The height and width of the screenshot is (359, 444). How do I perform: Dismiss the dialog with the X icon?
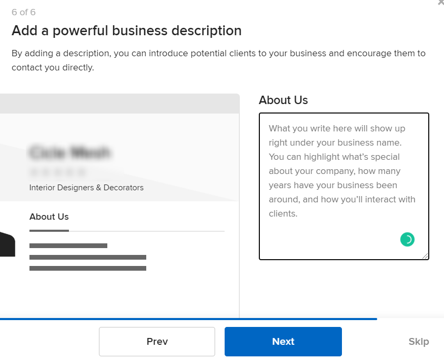click(440, 3)
